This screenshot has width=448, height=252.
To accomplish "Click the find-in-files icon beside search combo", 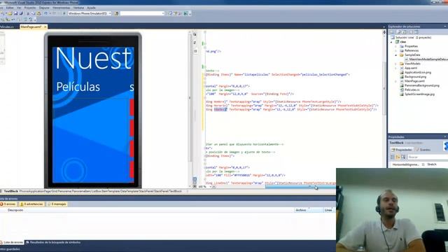I will pos(116,13).
